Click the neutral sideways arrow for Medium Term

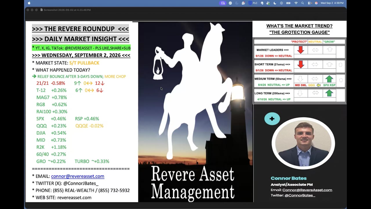[315, 79]
